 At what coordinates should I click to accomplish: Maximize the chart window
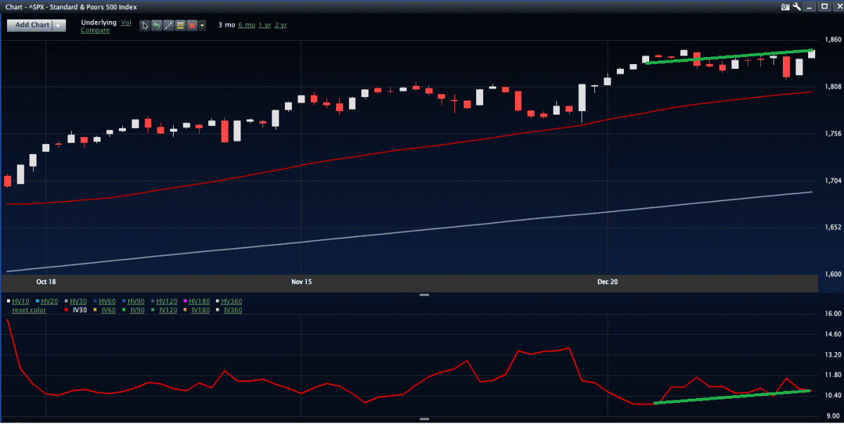pos(822,7)
